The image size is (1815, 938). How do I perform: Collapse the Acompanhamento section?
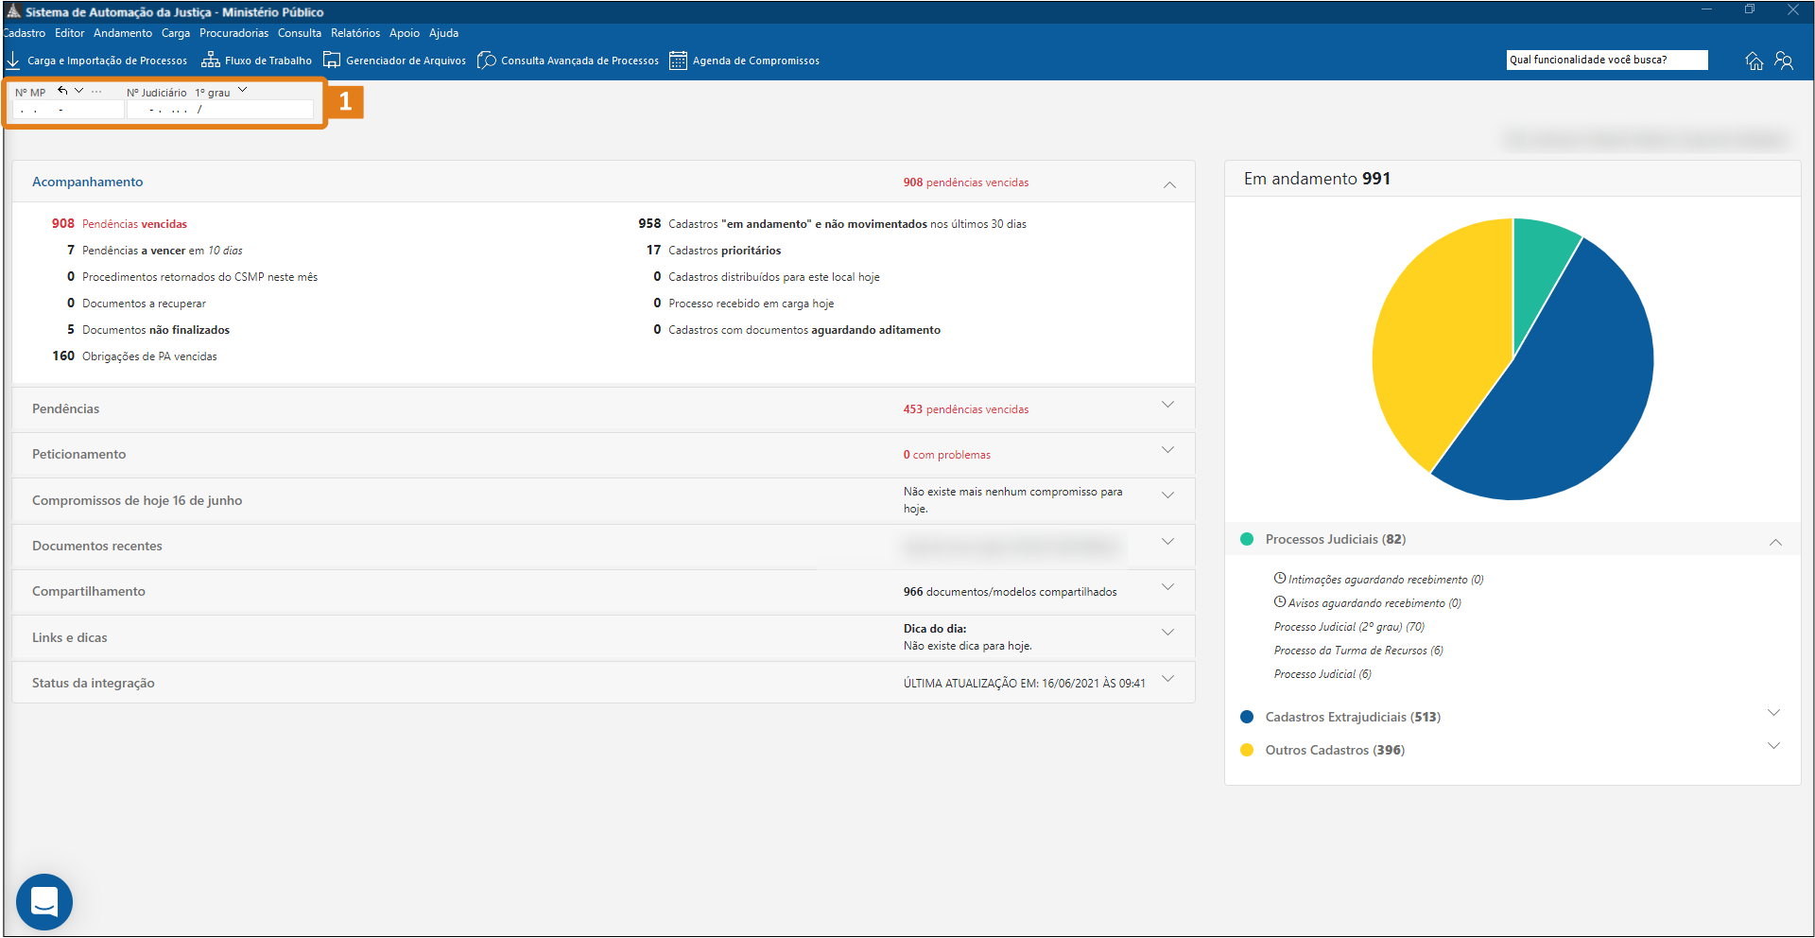coord(1169,183)
